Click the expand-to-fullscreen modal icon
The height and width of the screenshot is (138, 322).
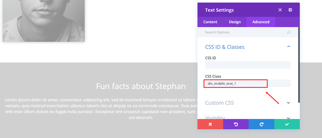coord(280,10)
